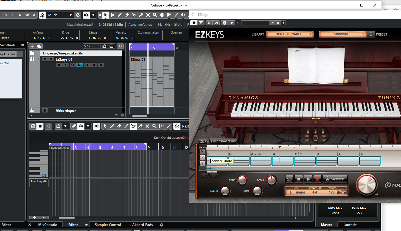The image size is (401, 231).
Task: Toggle Follow Host tempo in EZkeys
Action: (x=341, y=192)
